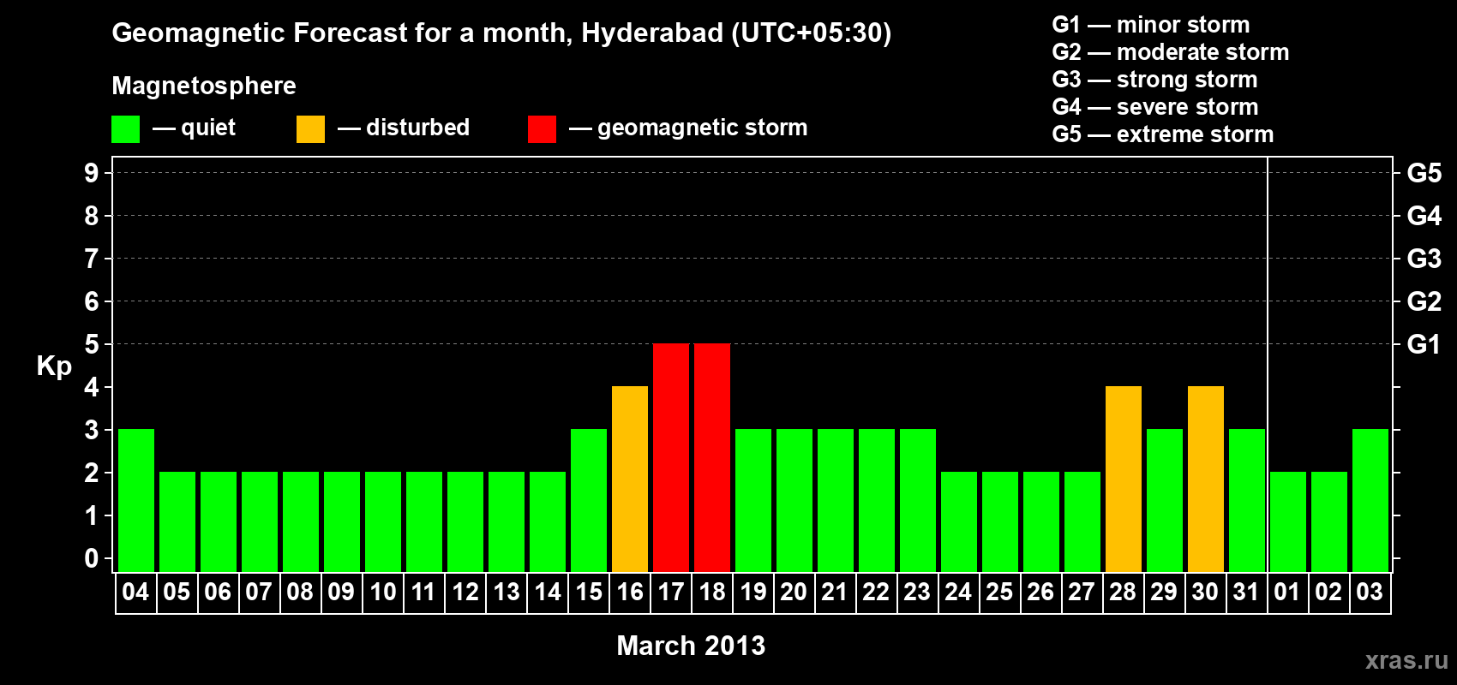Click 'G5 — extreme storm' legend text
Viewport: 1457px width, 685px height.
1163,134
